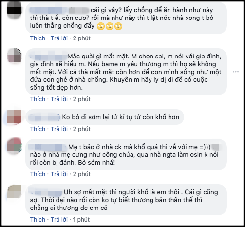This screenshot has width=245, height=227.
Task: Like the last comment posted 1 phút ago
Action: (x=38, y=220)
